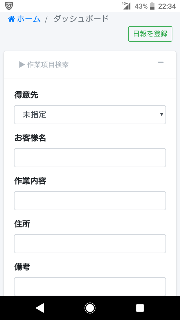Tap the recent apps square button
This screenshot has width=180, height=320.
pyautogui.click(x=140, y=308)
